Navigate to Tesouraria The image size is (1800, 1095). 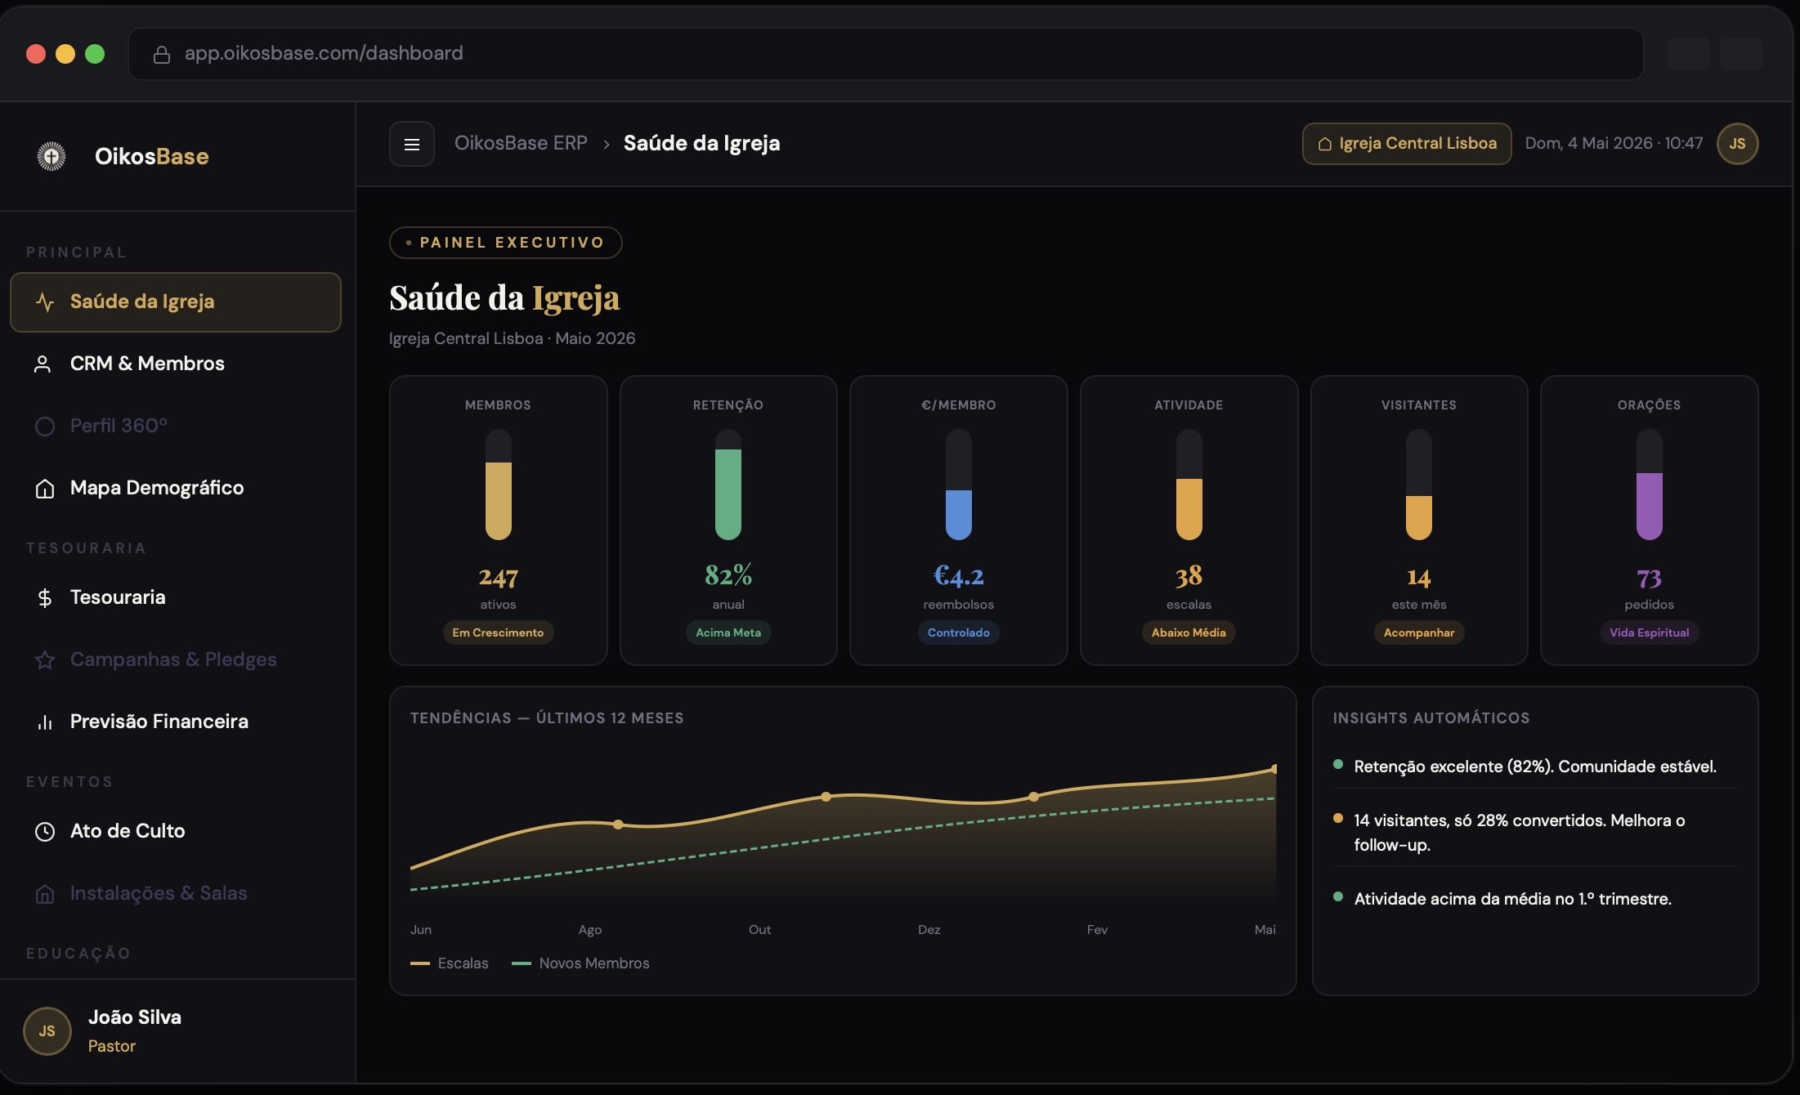[175, 597]
